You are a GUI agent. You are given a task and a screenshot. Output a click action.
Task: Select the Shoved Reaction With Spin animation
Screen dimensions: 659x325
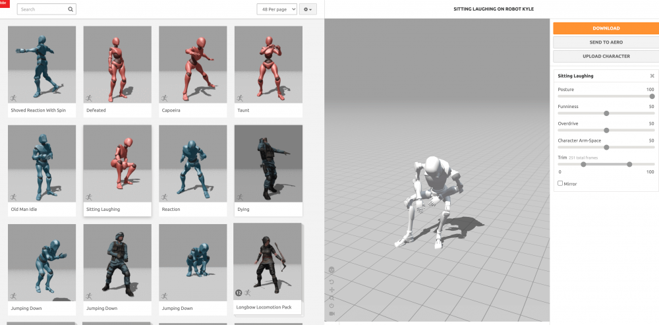click(42, 65)
